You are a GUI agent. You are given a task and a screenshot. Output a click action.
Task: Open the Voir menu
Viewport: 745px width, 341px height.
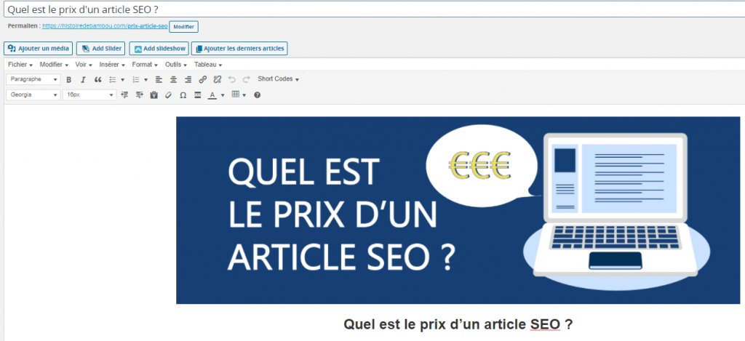[84, 65]
